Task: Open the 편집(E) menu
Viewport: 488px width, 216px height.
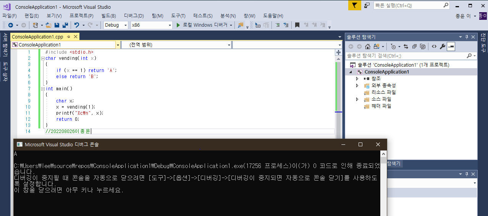Action: click(x=32, y=16)
